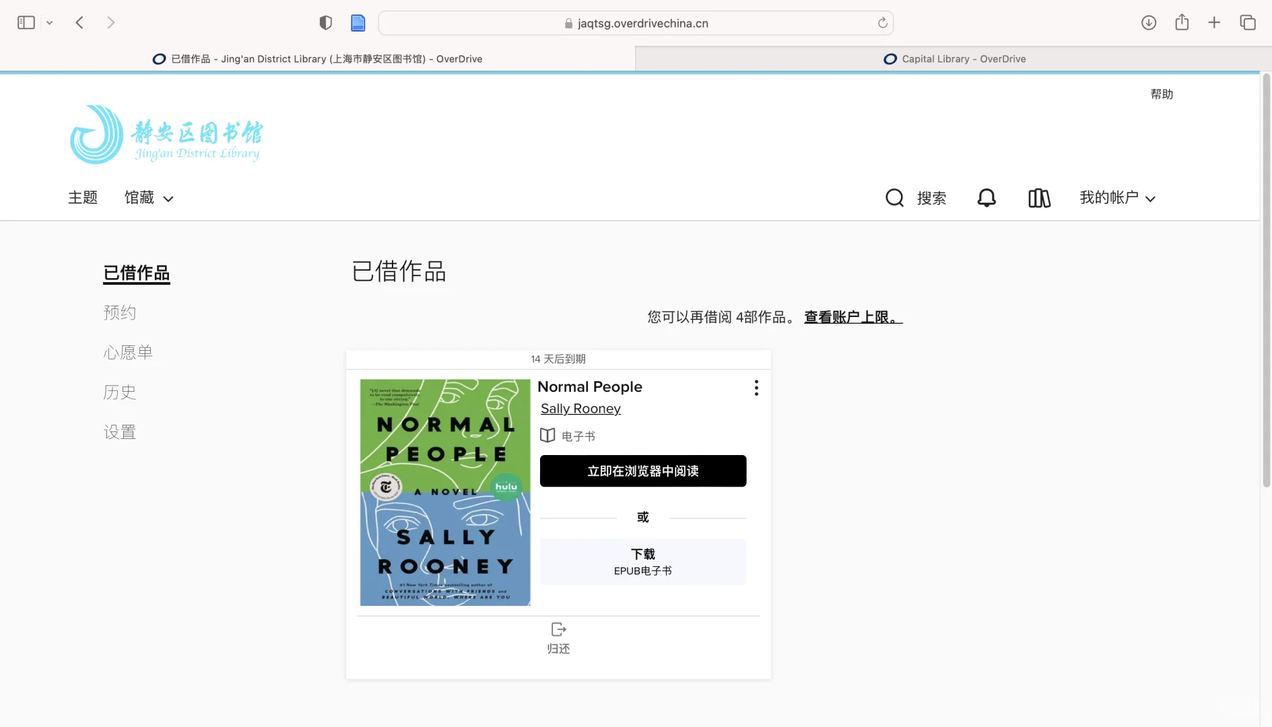The width and height of the screenshot is (1272, 727).
Task: Click the 电子书 format label
Action: (578, 436)
